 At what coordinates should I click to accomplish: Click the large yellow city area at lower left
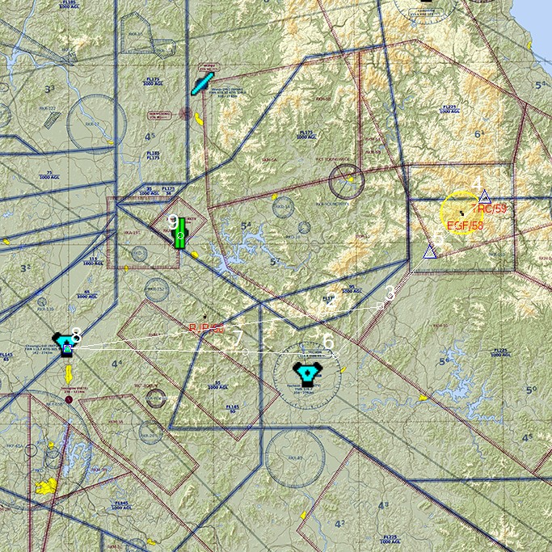click(46, 487)
